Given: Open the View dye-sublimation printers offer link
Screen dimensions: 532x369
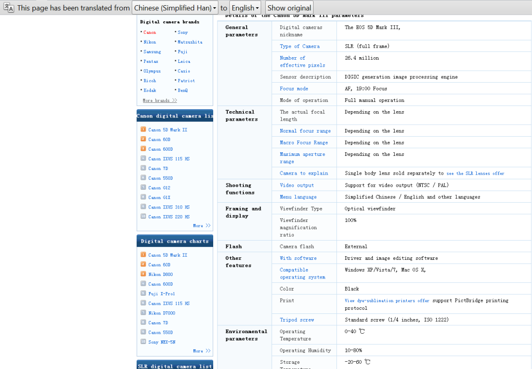Looking at the screenshot, I should point(387,301).
